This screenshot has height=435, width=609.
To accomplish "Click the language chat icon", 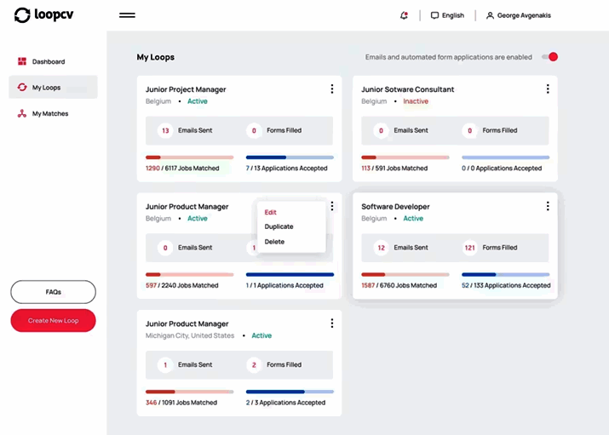I will pyautogui.click(x=434, y=15).
